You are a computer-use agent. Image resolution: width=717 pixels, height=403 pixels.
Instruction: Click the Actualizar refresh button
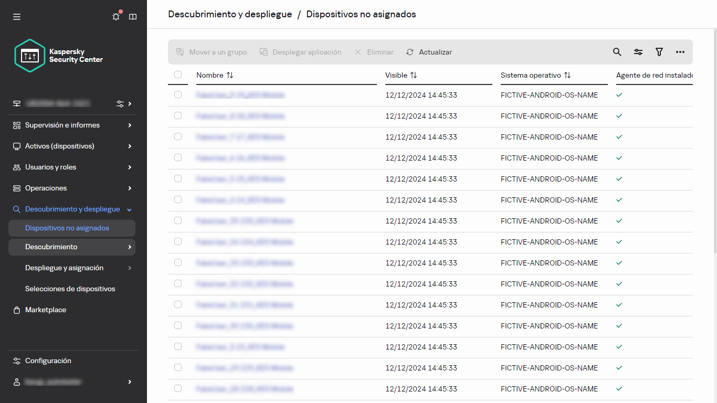(429, 52)
